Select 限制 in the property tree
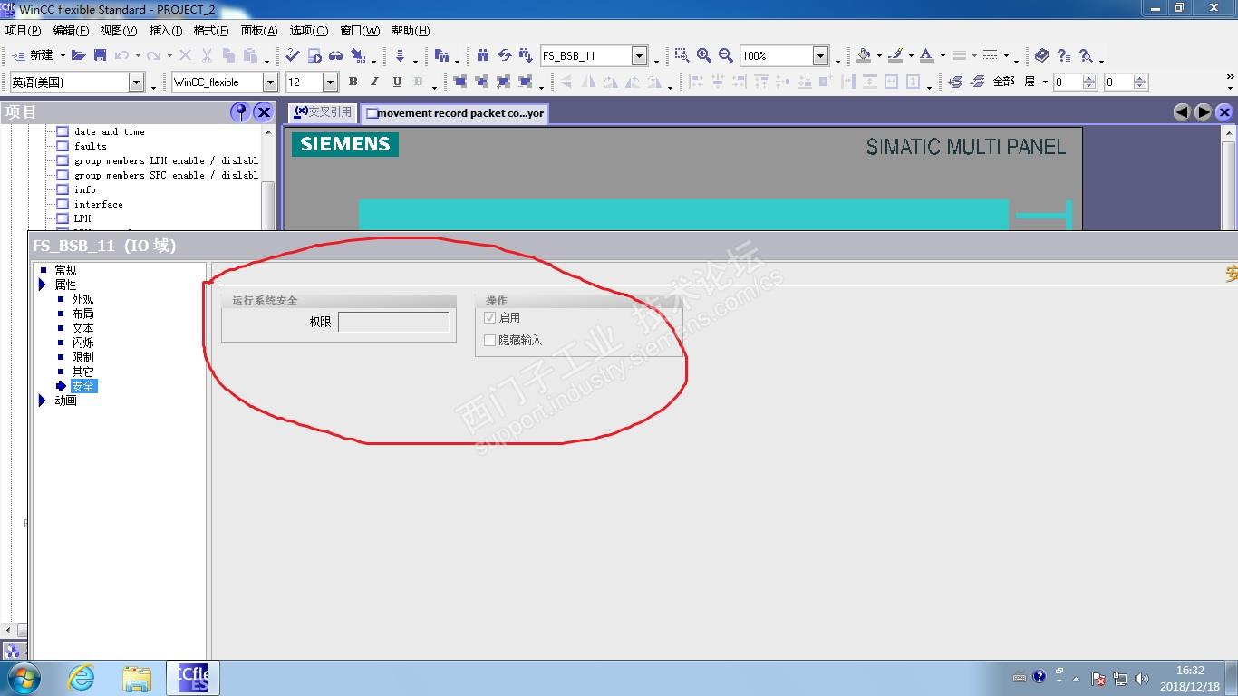1238x696 pixels. [x=82, y=357]
